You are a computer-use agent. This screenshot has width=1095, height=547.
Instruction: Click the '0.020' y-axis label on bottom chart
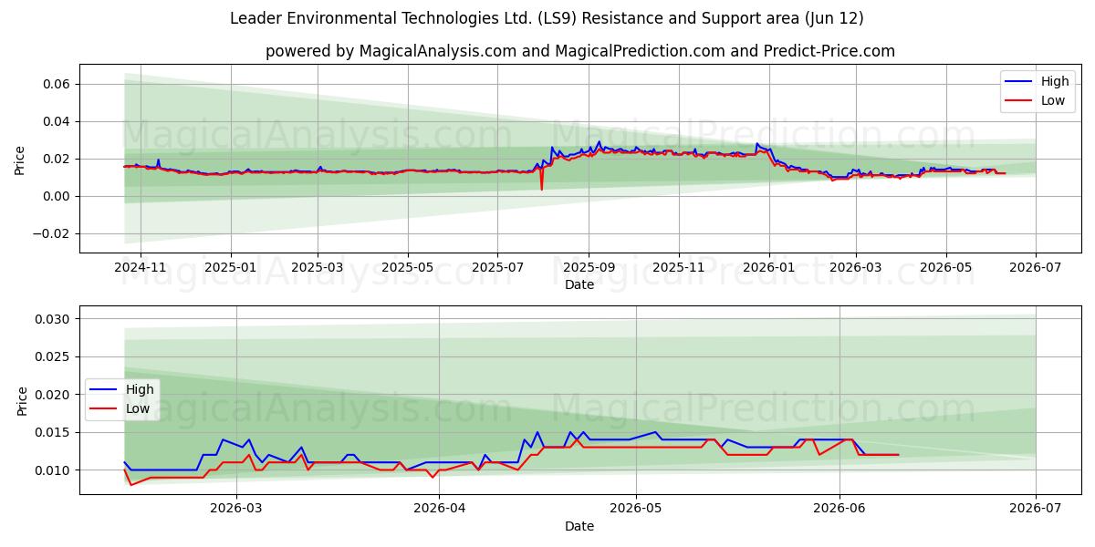point(54,395)
